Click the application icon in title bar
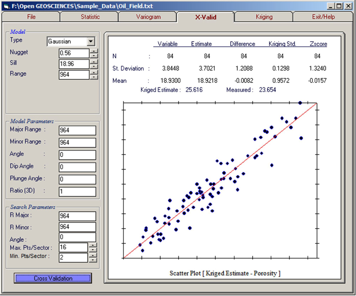356x296 pixels. coord(6,6)
